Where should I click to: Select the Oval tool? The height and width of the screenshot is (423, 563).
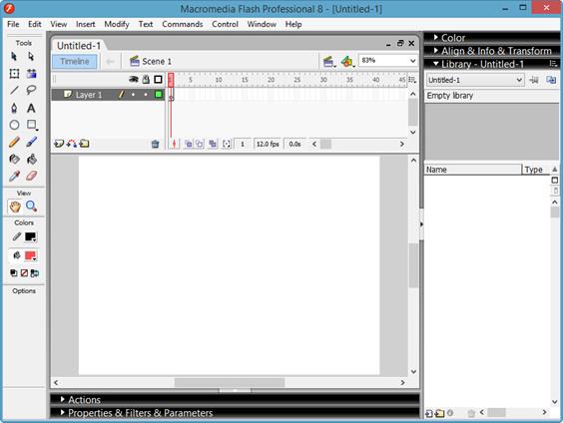pos(14,125)
